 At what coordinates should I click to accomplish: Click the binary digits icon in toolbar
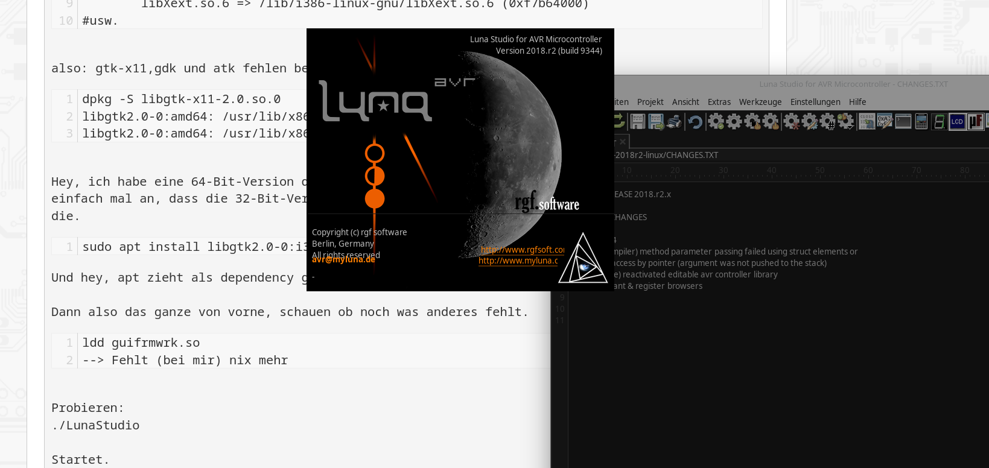(x=867, y=121)
